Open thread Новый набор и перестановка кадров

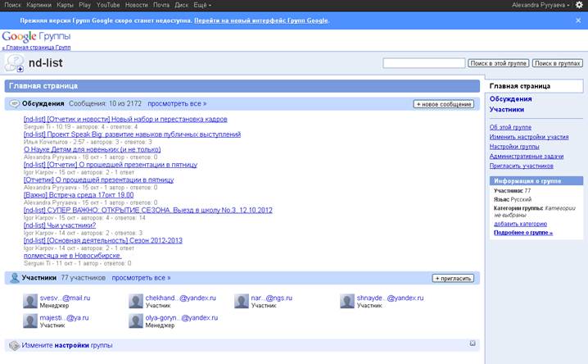[x=125, y=120]
